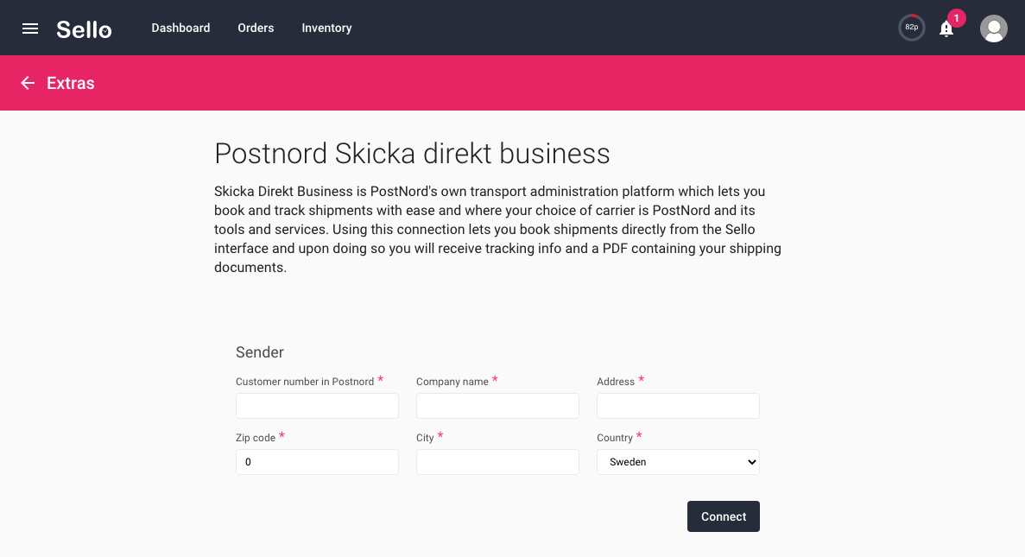Focus the Company name field

click(497, 406)
